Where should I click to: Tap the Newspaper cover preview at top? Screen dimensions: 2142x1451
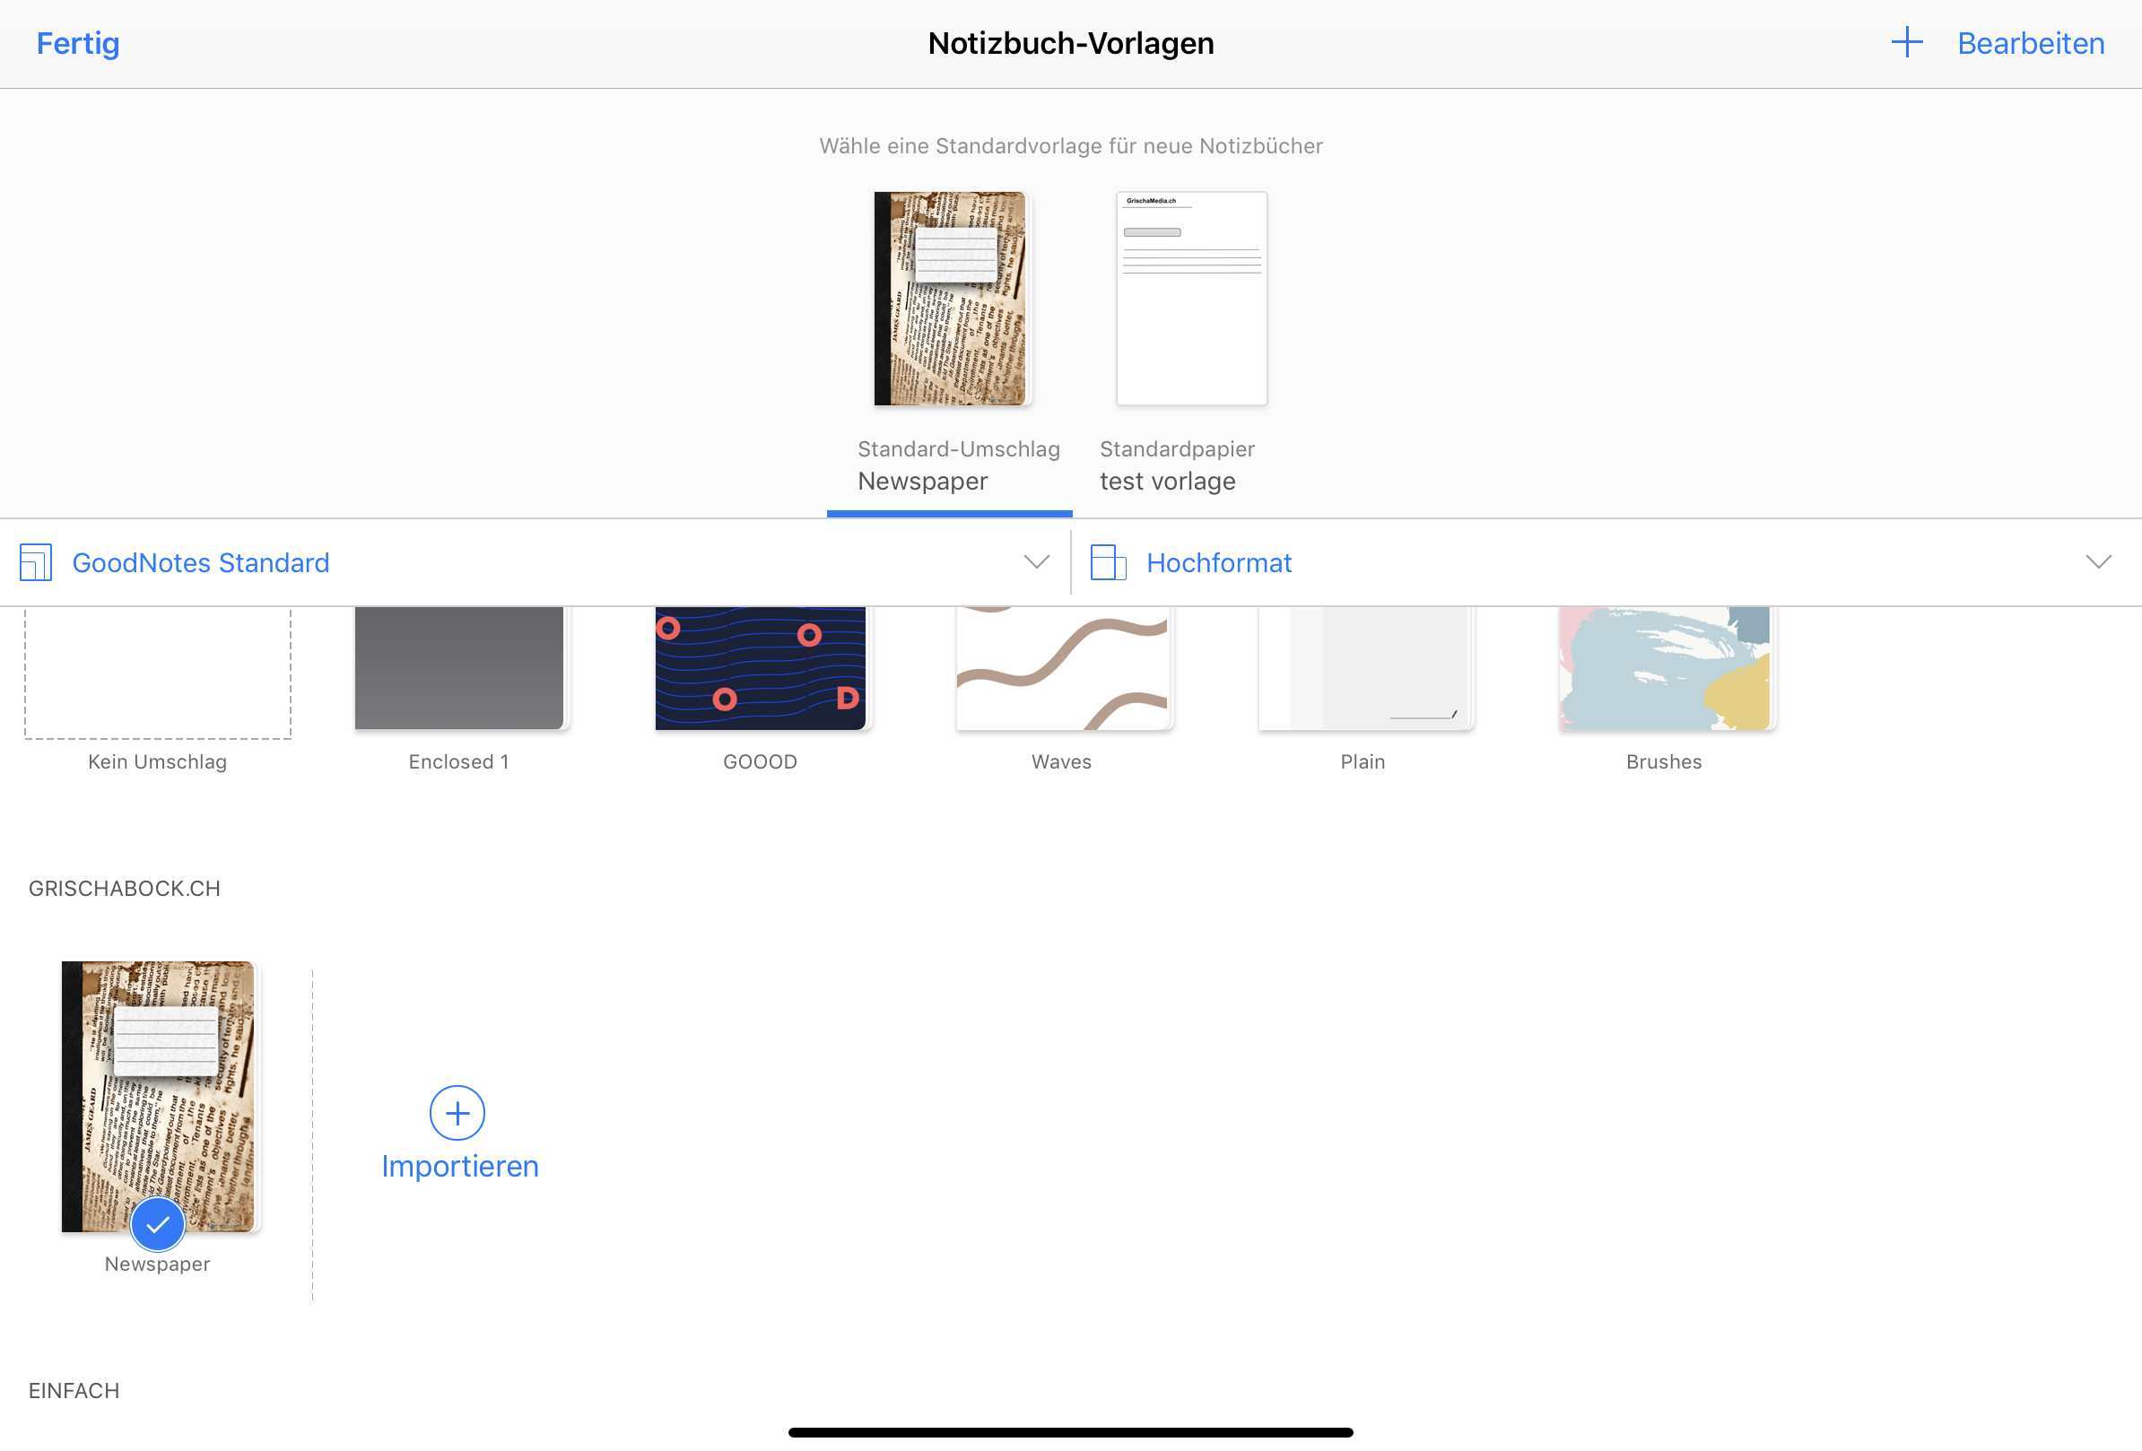[x=949, y=298]
